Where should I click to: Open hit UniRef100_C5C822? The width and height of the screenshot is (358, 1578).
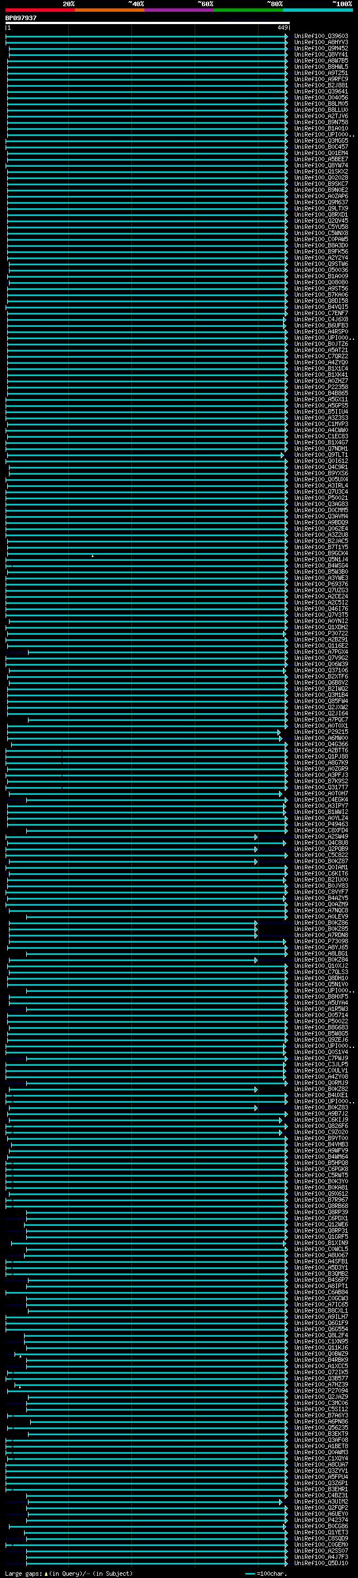click(x=321, y=855)
